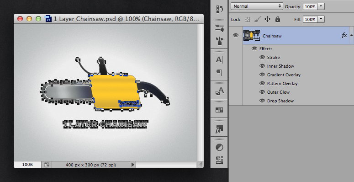
Task: Open the Fill slider dropdown arrow
Action: point(321,20)
